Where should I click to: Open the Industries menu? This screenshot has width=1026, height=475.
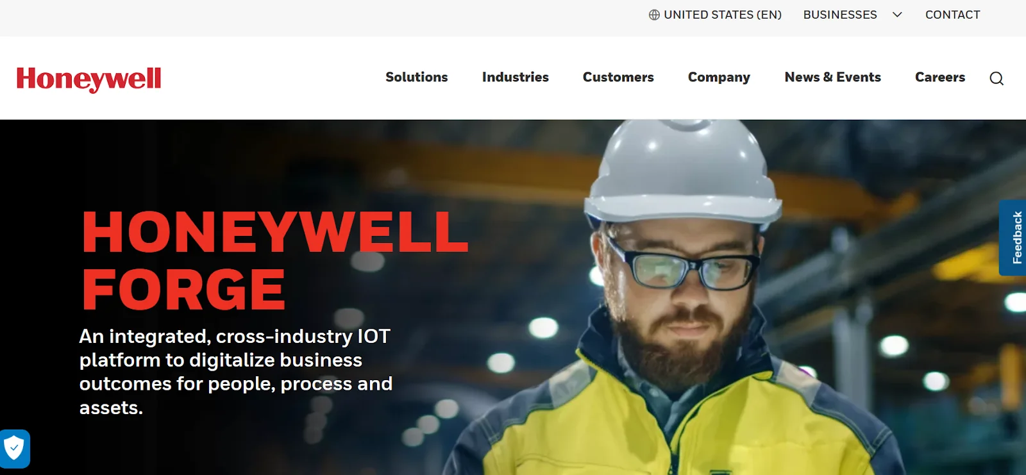coord(516,77)
